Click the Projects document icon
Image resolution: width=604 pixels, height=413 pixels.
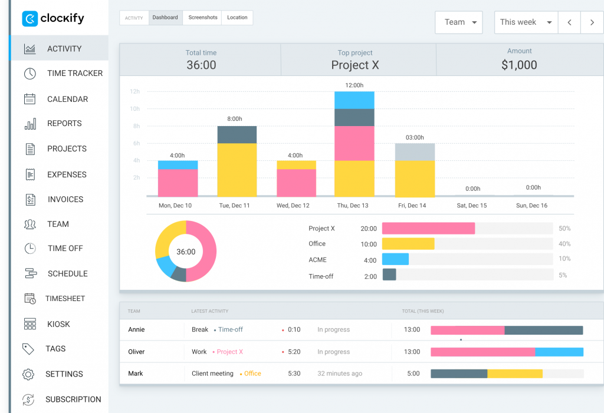tap(30, 149)
